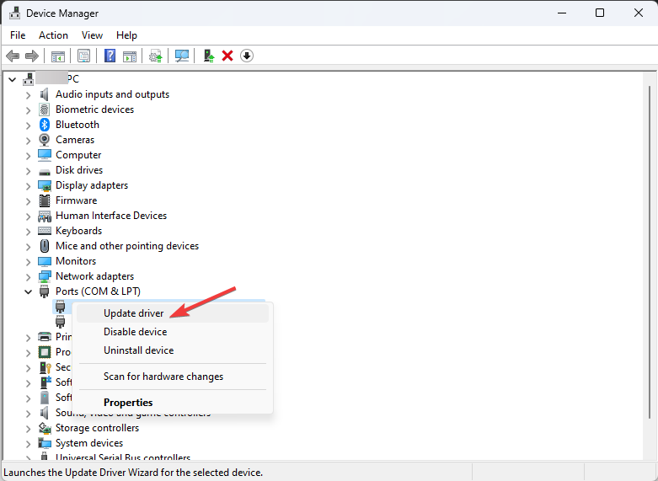Viewport: 658px width, 481px height.
Task: Click the Add drivers toolbar icon with green arrow
Action: (x=209, y=56)
